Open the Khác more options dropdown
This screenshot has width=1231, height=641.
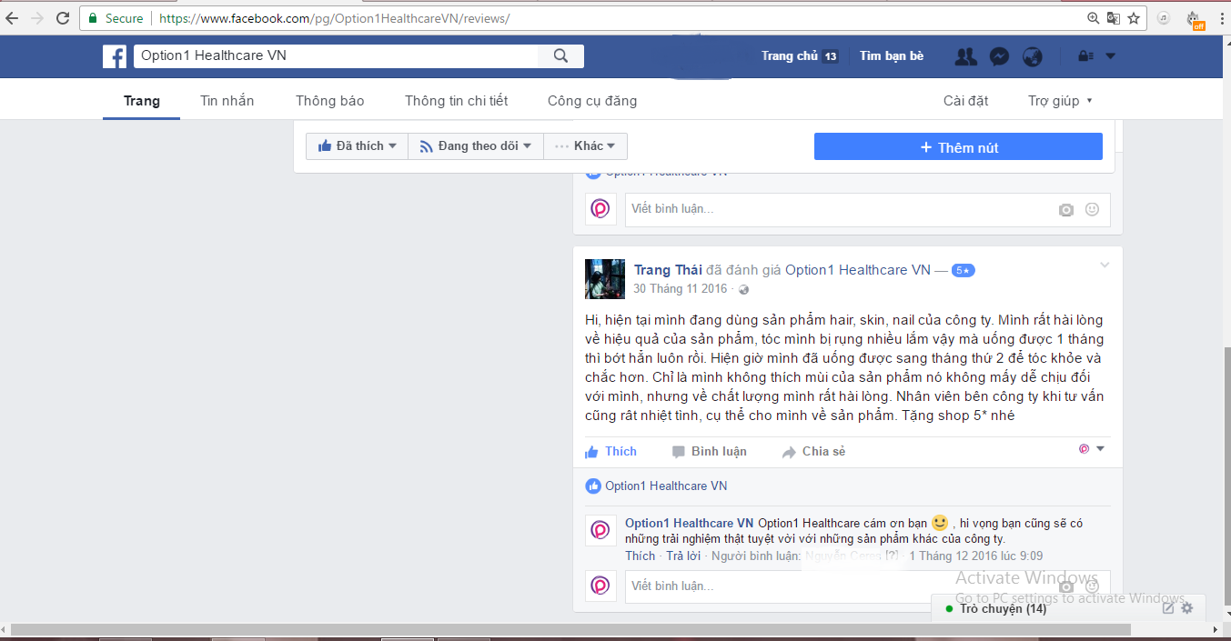pos(585,146)
